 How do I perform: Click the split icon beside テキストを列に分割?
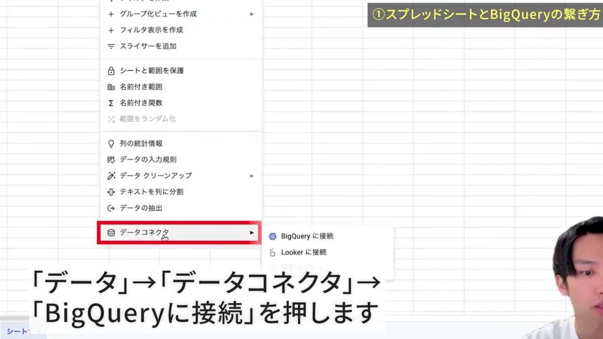click(x=111, y=192)
